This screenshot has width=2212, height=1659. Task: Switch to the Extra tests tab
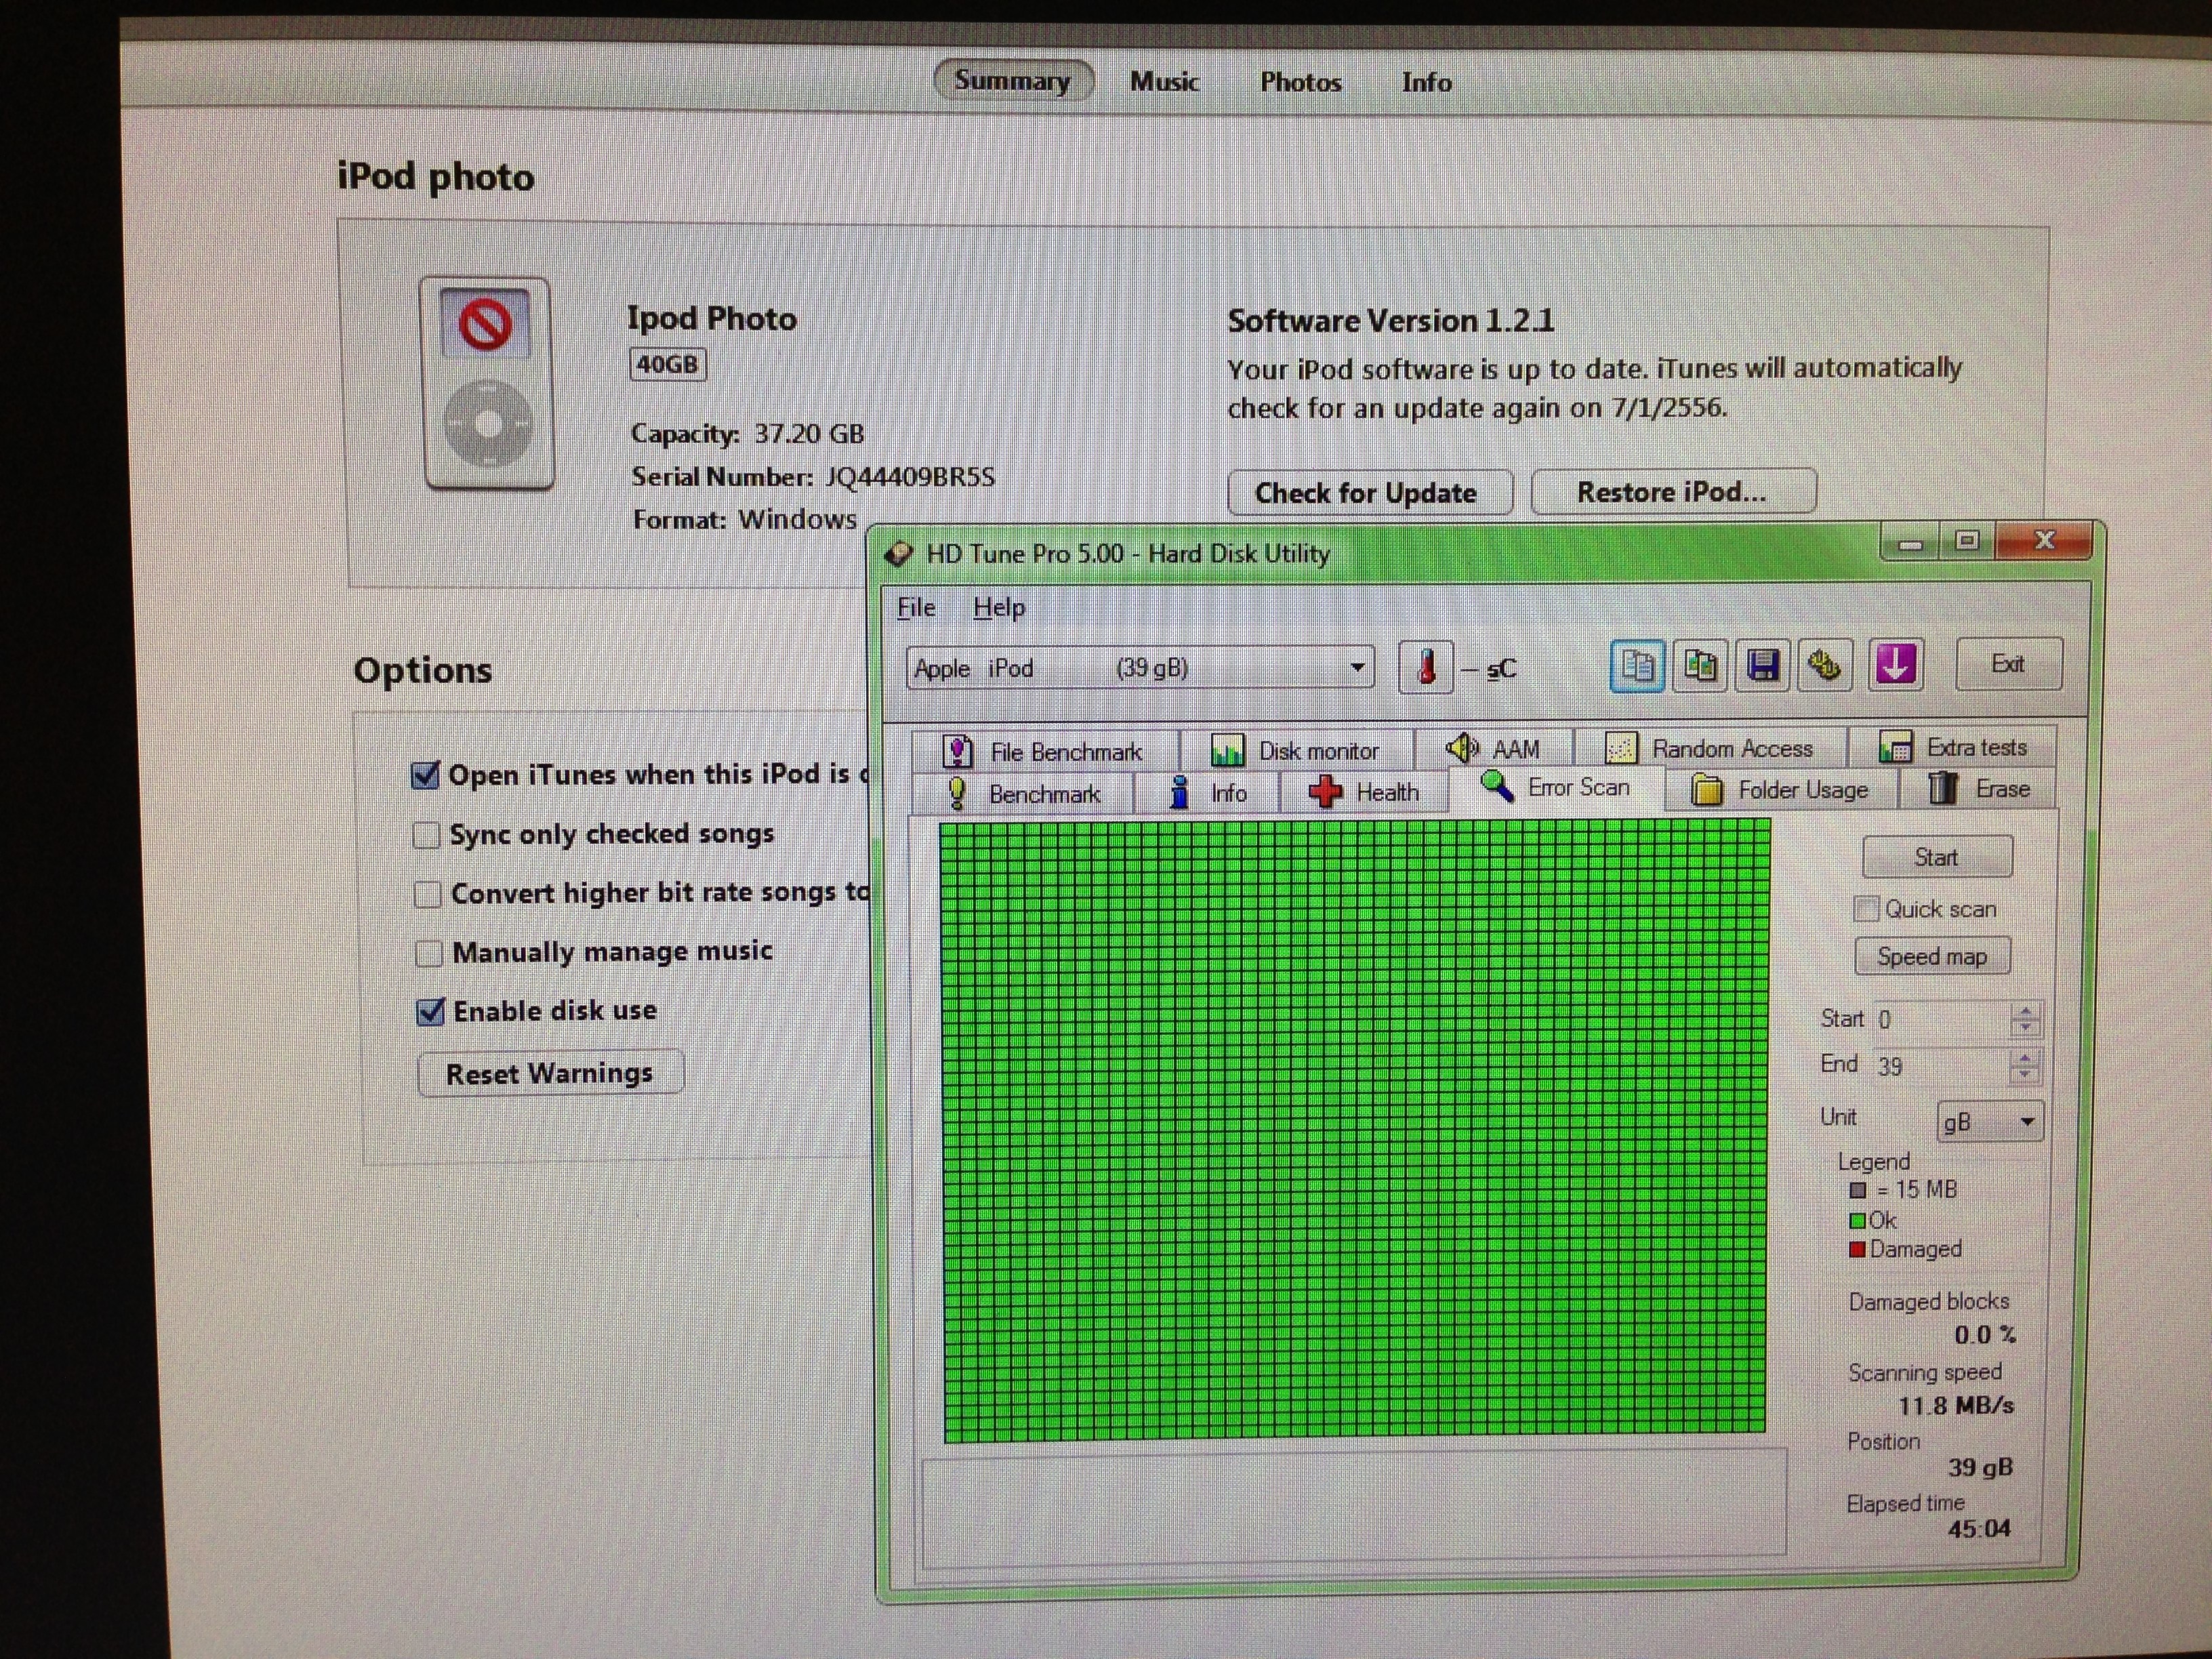(1952, 746)
